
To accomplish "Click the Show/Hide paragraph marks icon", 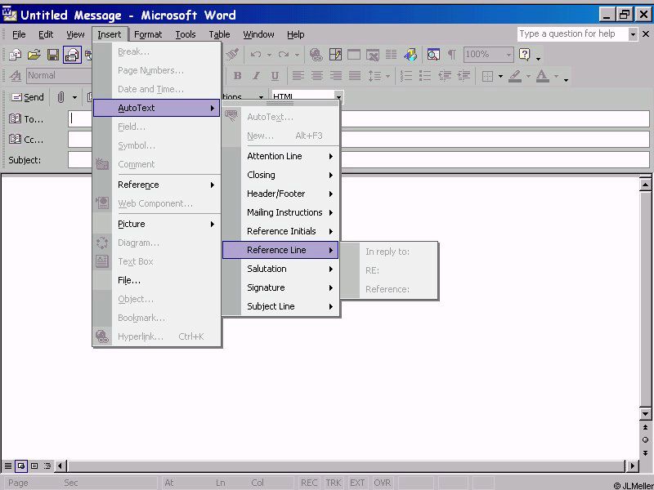I will [x=451, y=55].
